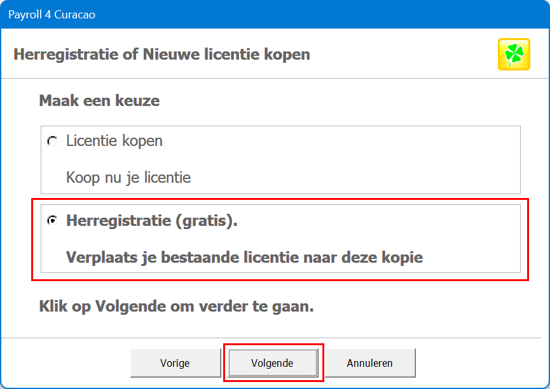Click the Maak een keuze label

click(99, 100)
